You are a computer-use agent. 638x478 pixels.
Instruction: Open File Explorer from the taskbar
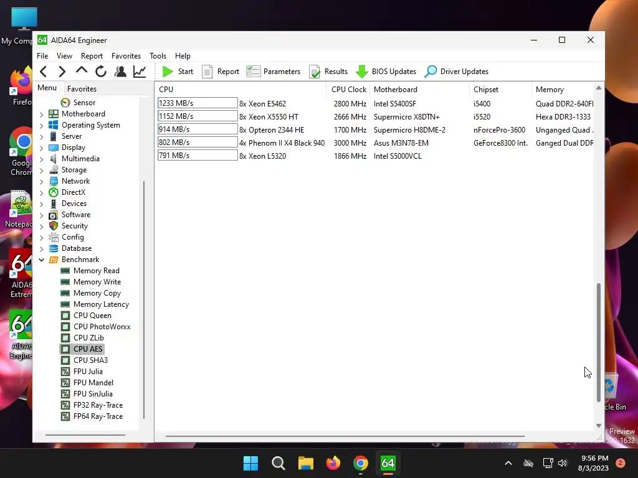(x=305, y=463)
